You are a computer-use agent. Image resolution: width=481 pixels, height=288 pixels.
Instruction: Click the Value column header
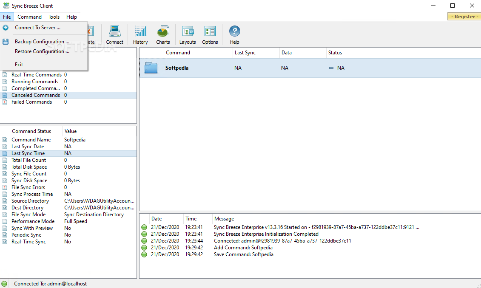[100, 131]
